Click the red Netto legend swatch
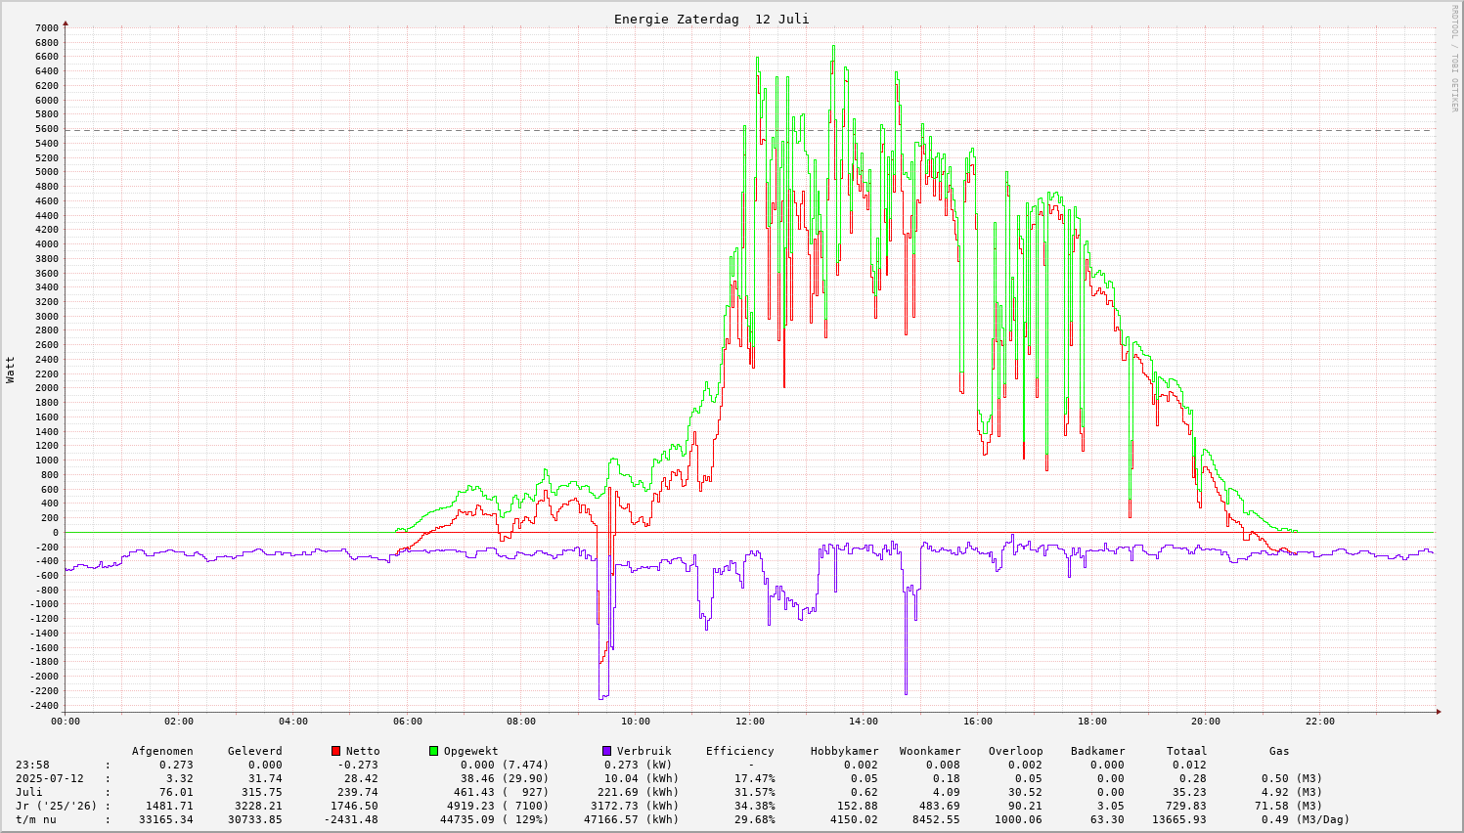This screenshot has height=833, width=1464. click(336, 751)
